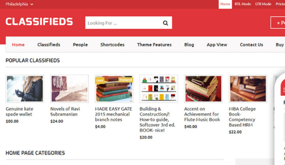The image size is (285, 165).
Task: Type in the Looking For search field
Action: (x=122, y=23)
